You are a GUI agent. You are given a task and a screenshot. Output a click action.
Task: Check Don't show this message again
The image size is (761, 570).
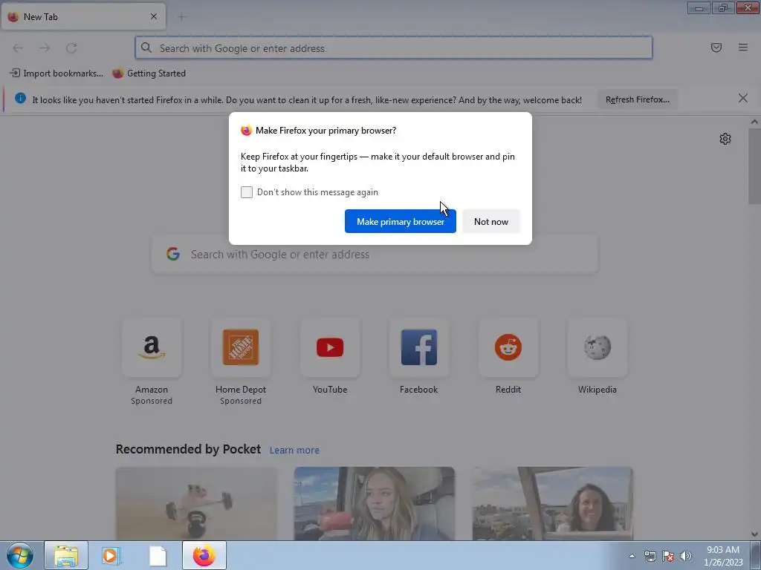247,192
